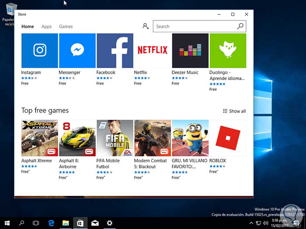This screenshot has width=306, height=229.
Task: Open the Messenger app tile
Action: click(77, 51)
